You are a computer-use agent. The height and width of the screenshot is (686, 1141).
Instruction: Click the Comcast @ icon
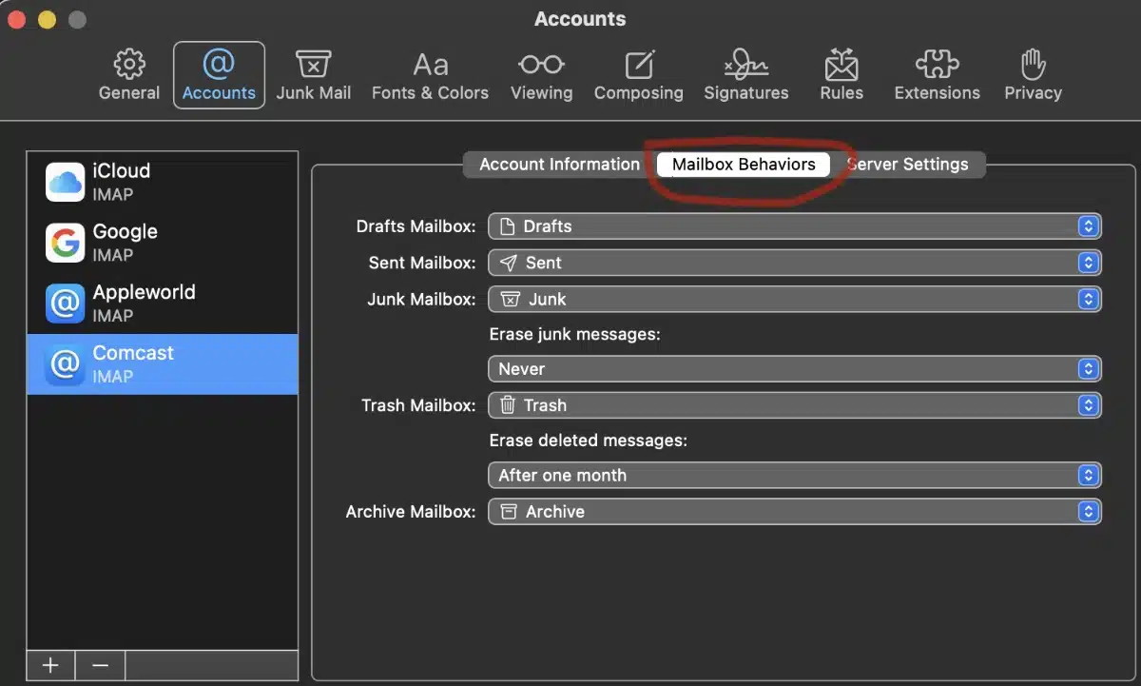click(66, 364)
